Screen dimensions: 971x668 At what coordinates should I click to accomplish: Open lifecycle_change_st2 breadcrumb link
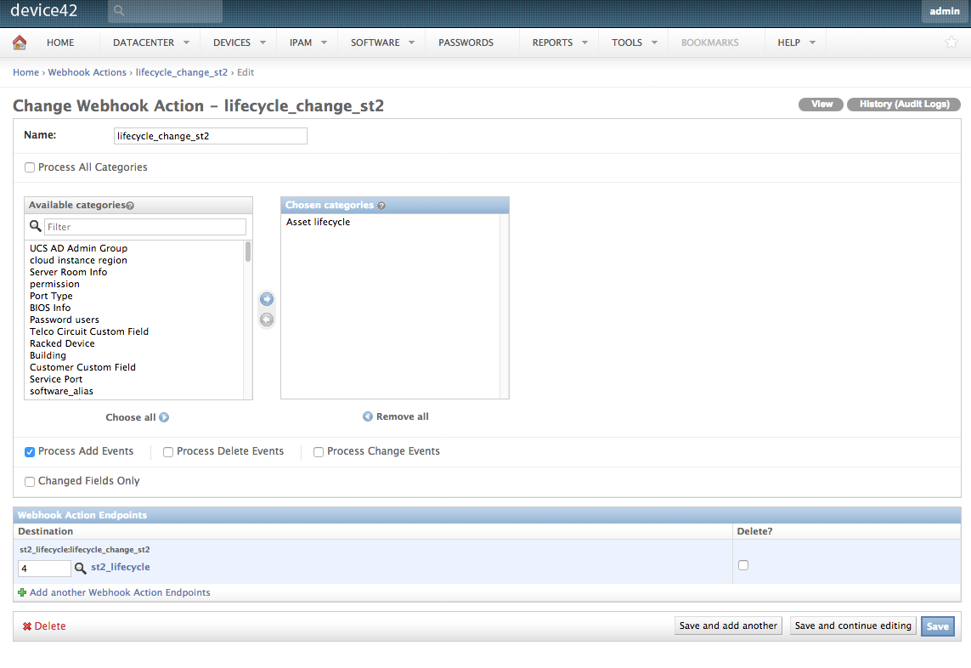[182, 72]
